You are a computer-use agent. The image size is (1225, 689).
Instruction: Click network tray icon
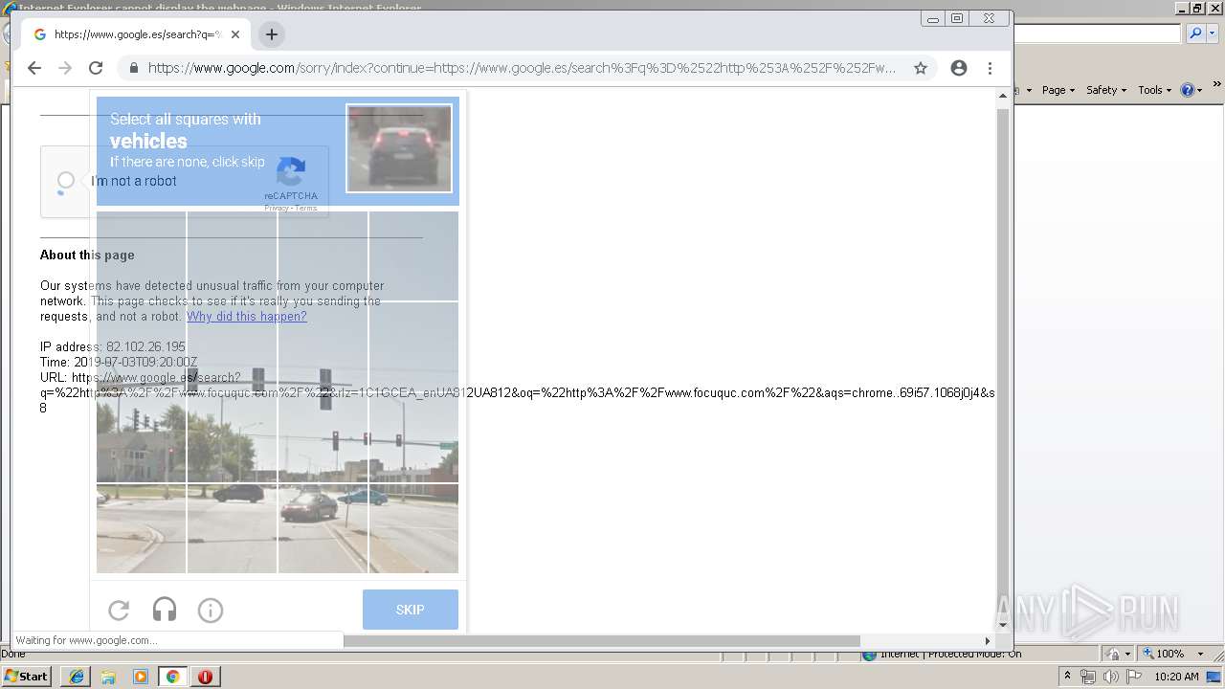[x=1088, y=677]
